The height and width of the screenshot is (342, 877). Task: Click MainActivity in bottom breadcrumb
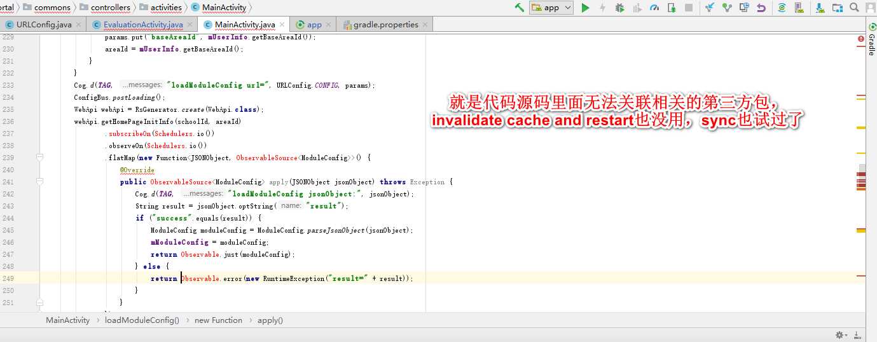point(67,320)
